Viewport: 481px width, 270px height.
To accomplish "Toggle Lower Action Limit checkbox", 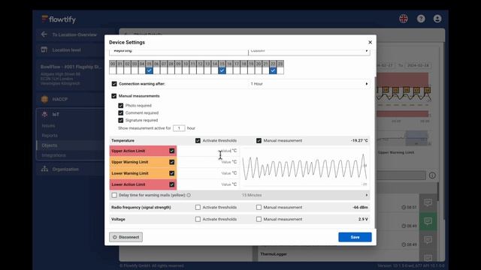I will 172,184.
